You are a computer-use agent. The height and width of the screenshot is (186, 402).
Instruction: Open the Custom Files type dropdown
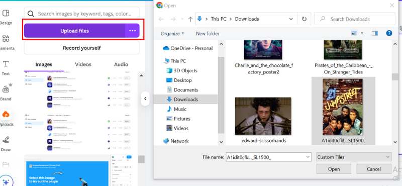tap(354, 157)
